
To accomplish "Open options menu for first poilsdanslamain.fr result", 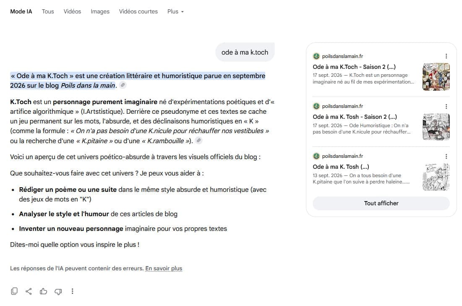I will pyautogui.click(x=446, y=56).
